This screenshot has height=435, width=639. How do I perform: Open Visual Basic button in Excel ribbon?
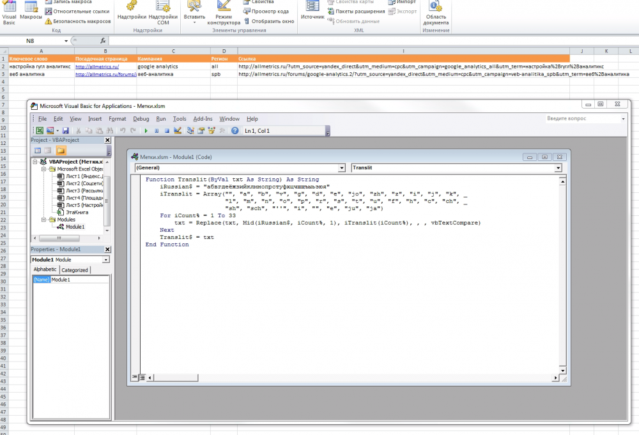tap(9, 13)
